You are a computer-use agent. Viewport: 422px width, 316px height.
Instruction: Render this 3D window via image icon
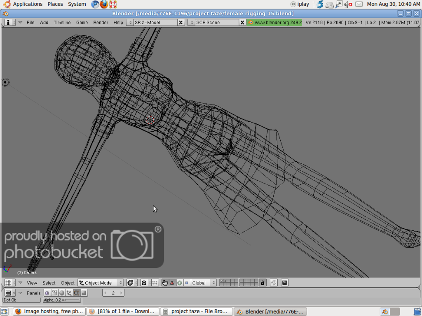click(285, 283)
